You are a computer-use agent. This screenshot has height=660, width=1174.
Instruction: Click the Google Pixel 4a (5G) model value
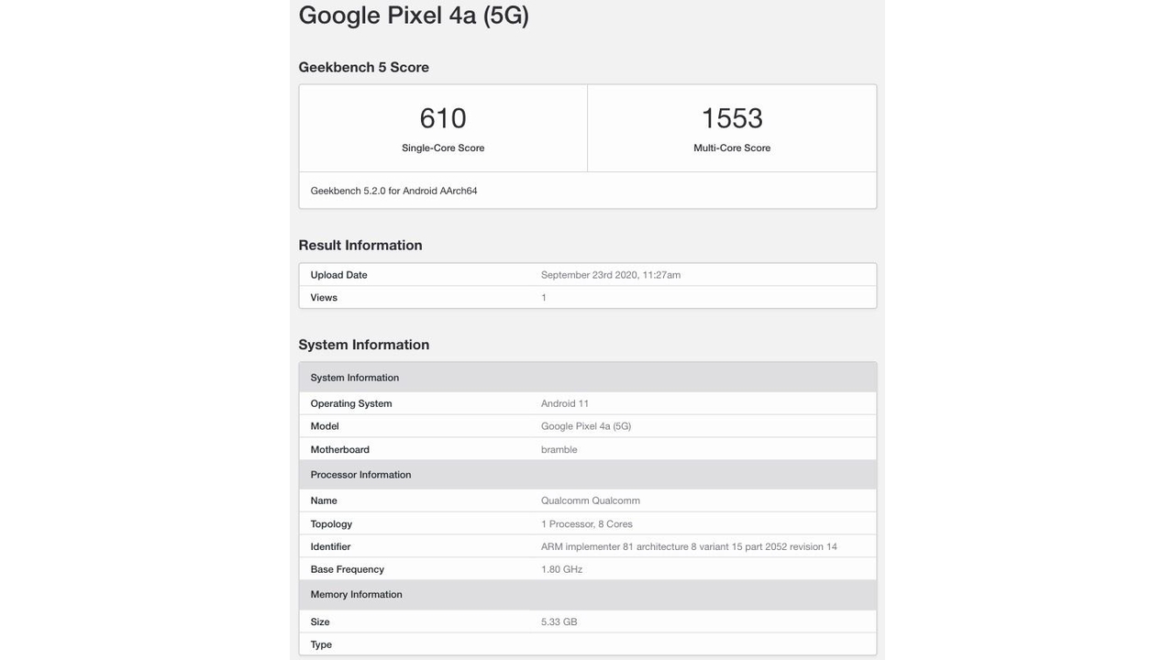(586, 426)
